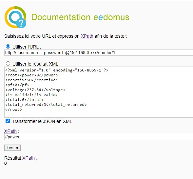Focus the XPath field containing //power
The image size is (193, 179).
coord(99,137)
